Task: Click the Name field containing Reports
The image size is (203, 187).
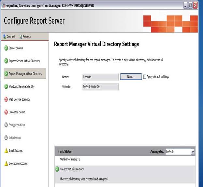Action: [100, 77]
